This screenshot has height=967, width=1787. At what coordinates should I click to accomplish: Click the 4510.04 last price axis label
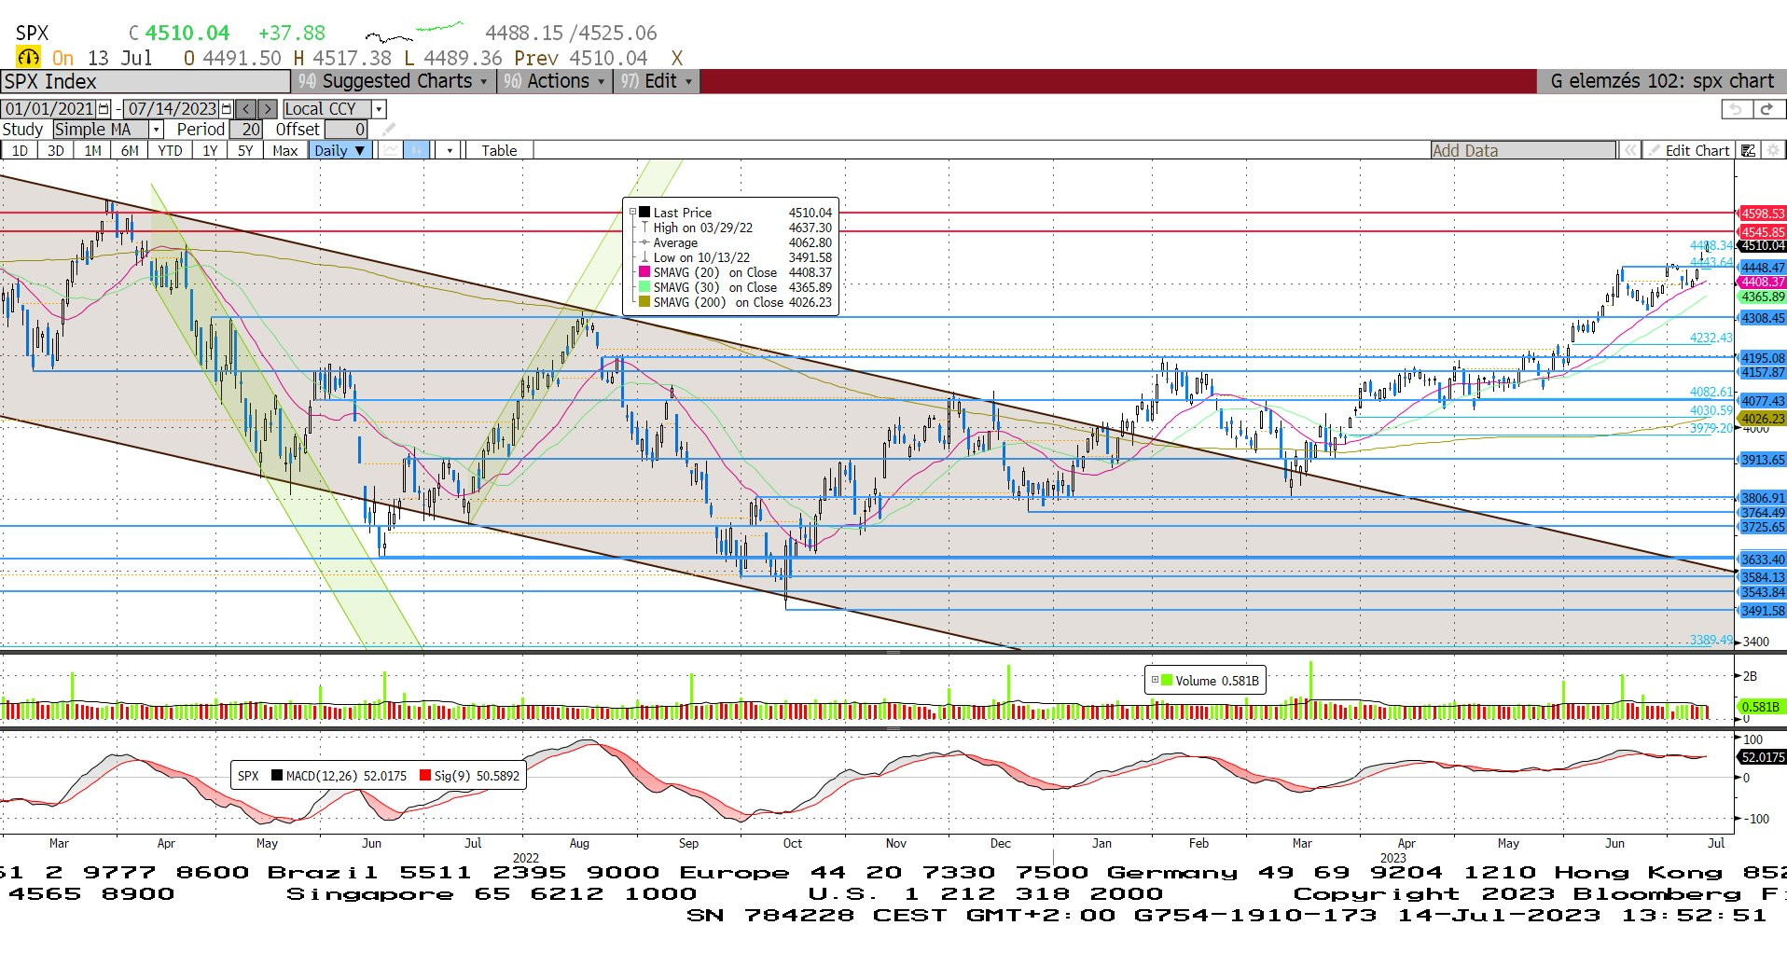(x=1762, y=246)
